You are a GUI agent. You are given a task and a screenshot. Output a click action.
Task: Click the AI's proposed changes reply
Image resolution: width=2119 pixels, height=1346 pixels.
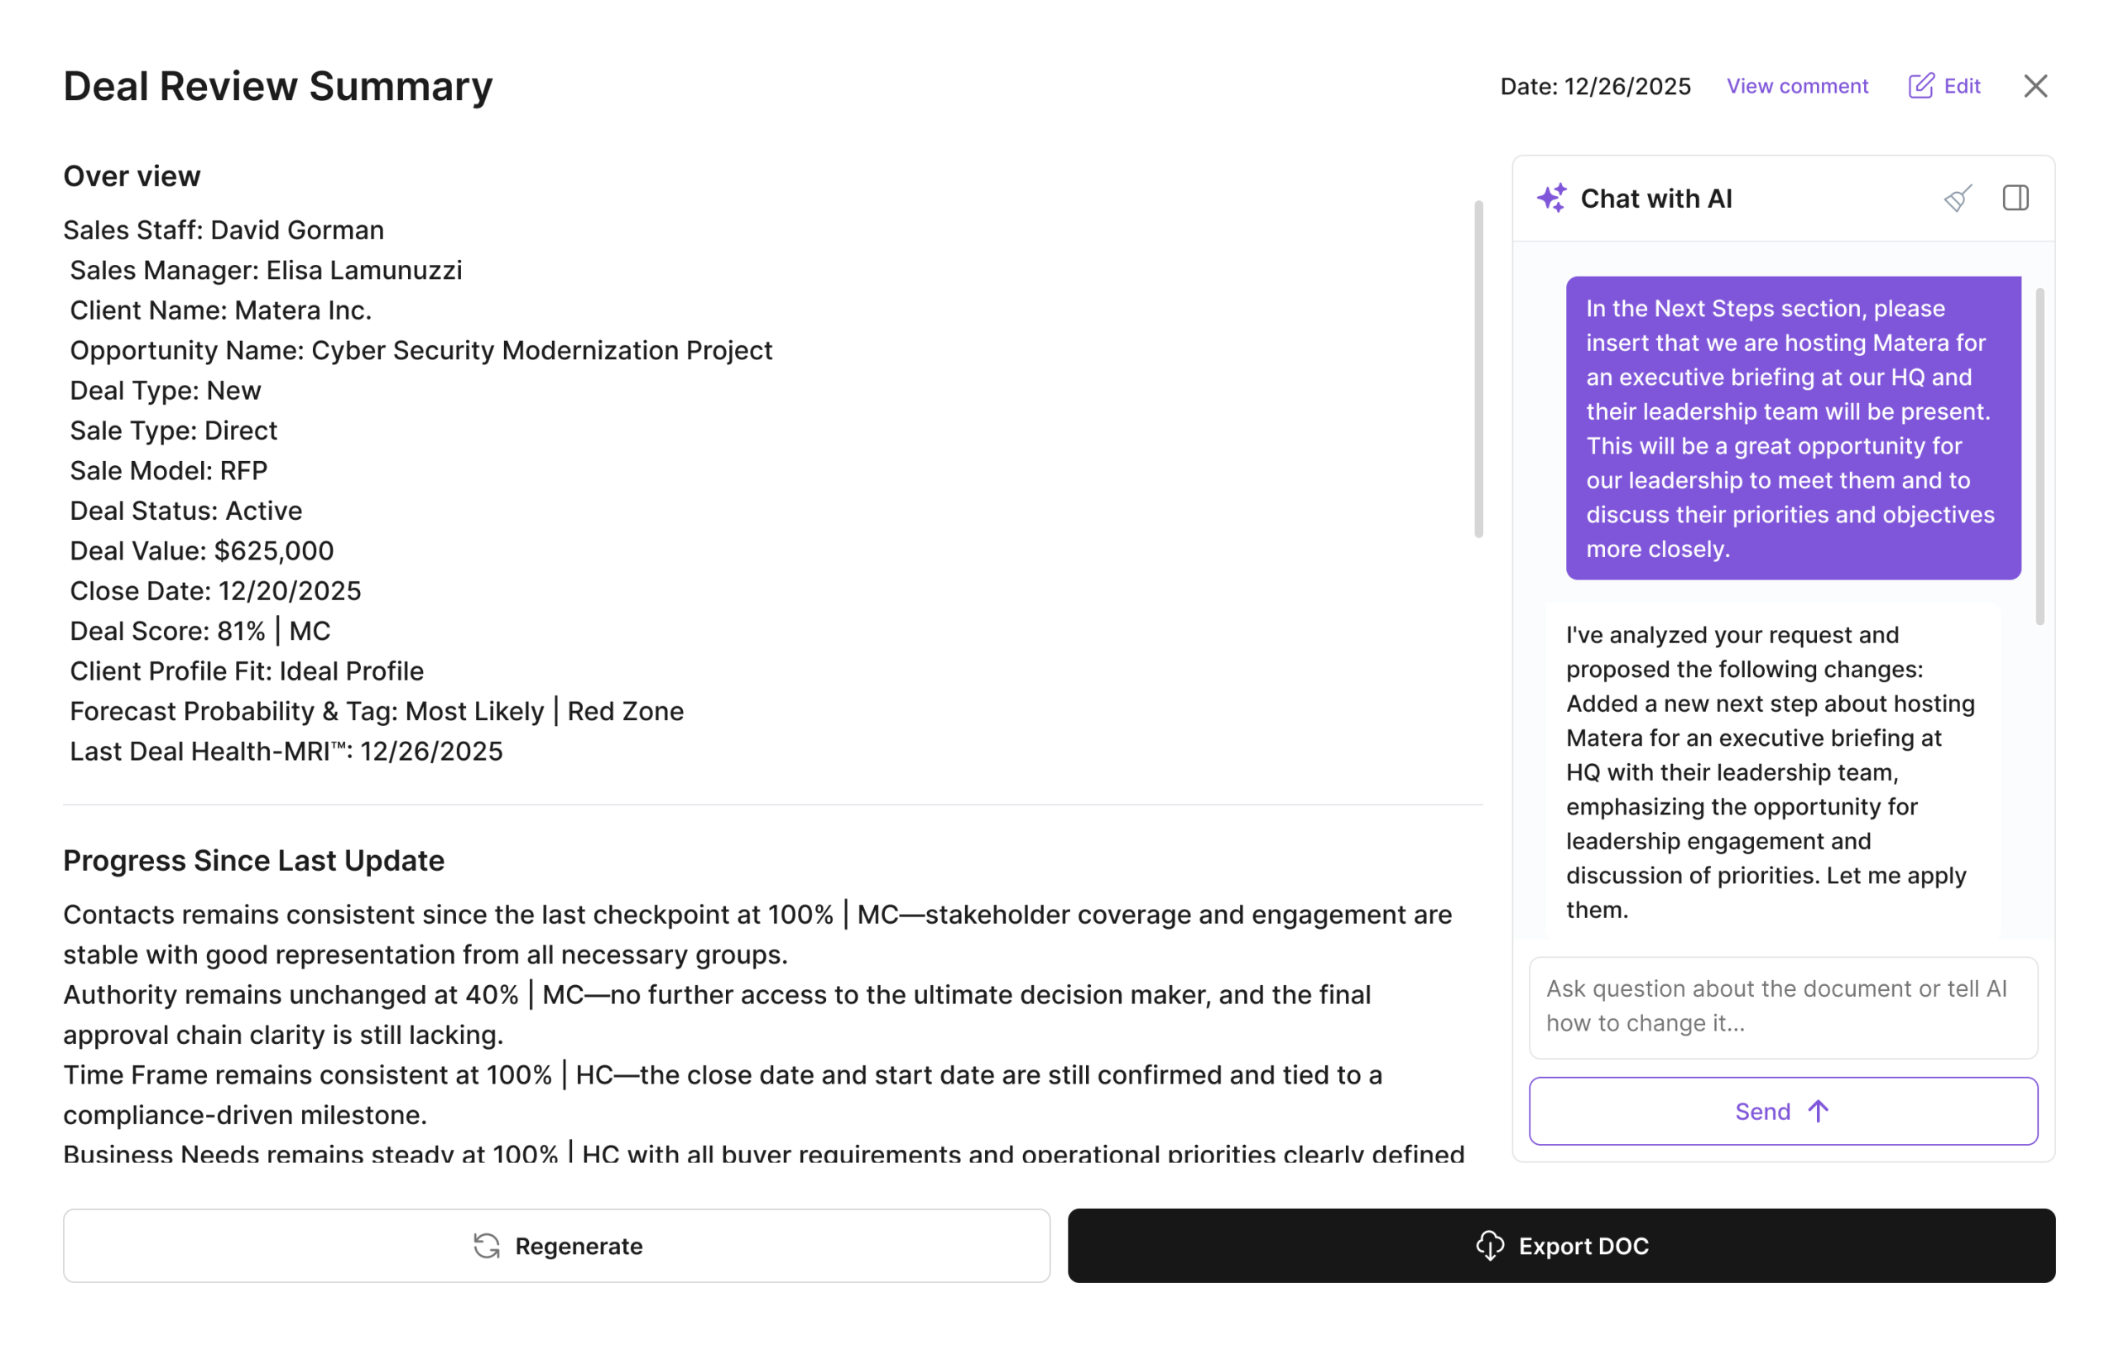(1771, 772)
